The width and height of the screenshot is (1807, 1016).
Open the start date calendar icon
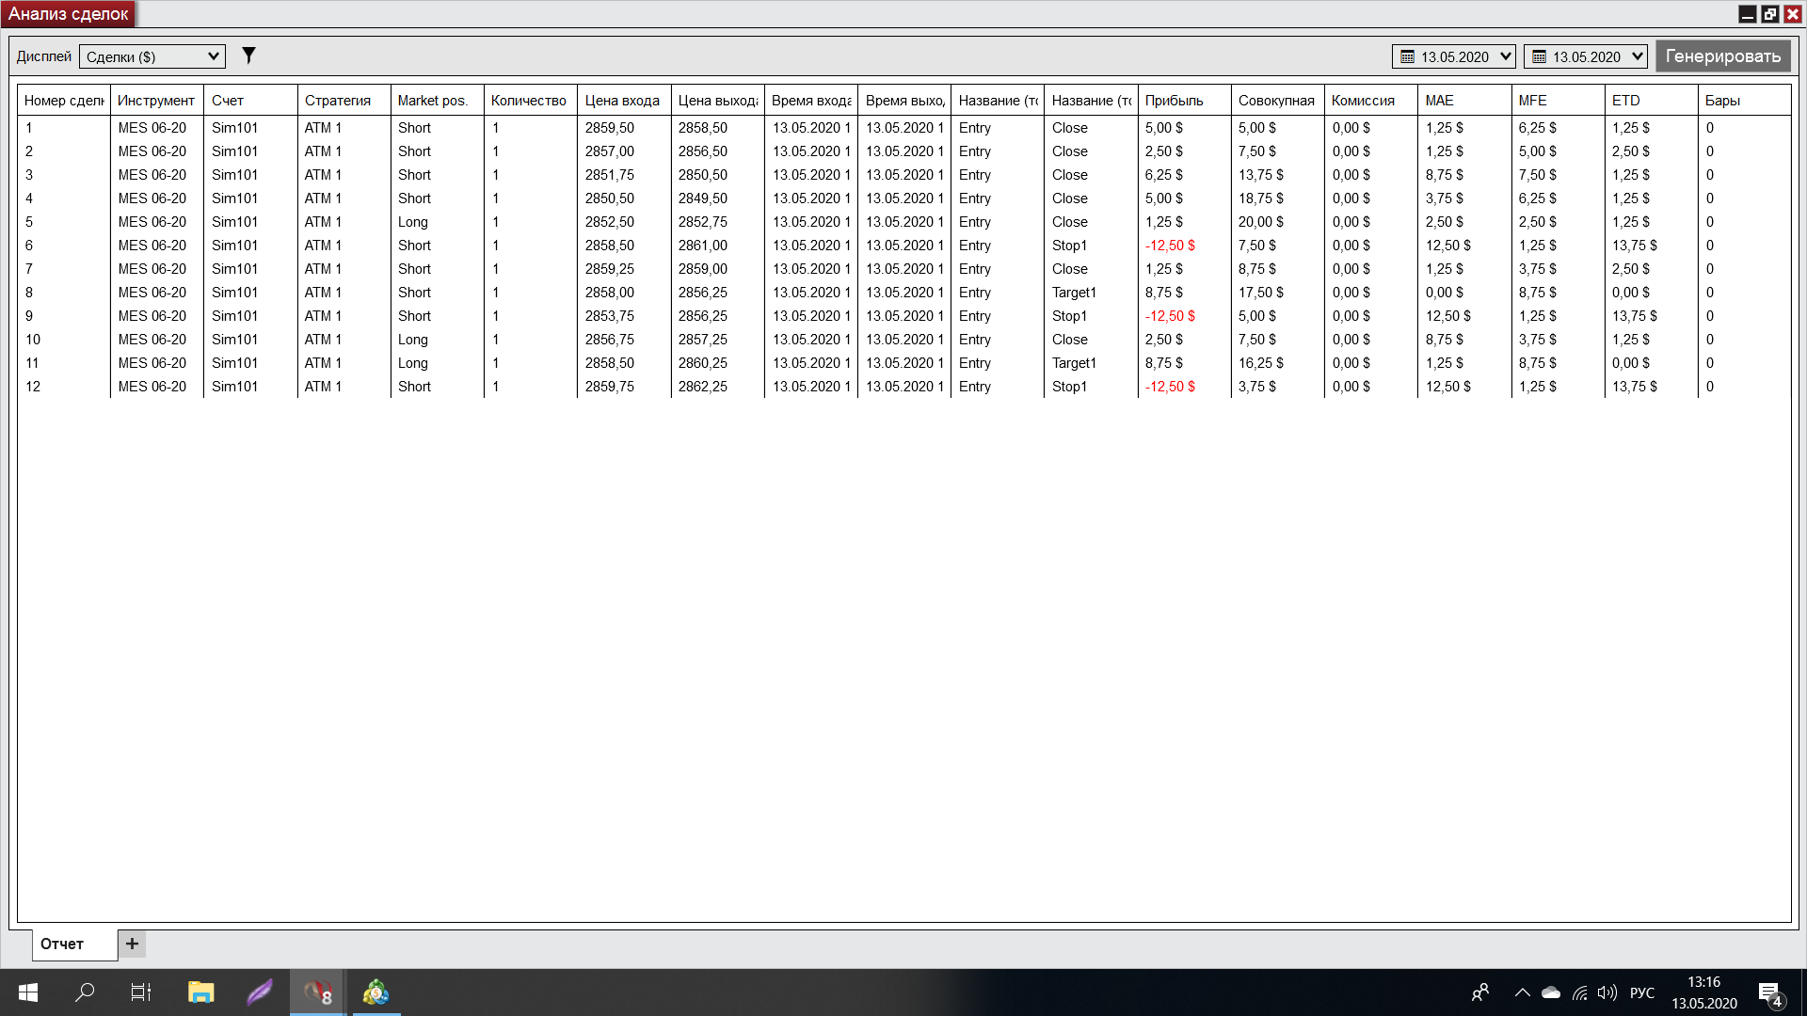click(x=1407, y=57)
